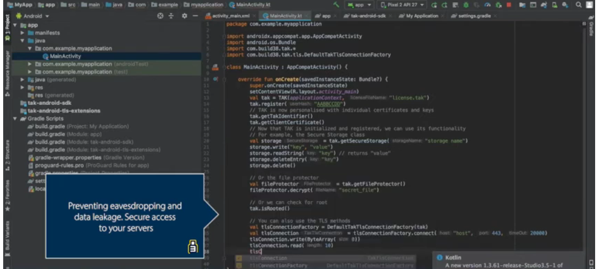Screen dimensions: 602x269
Task: Expand com.example.myapplication (test) package
Action: [30, 72]
